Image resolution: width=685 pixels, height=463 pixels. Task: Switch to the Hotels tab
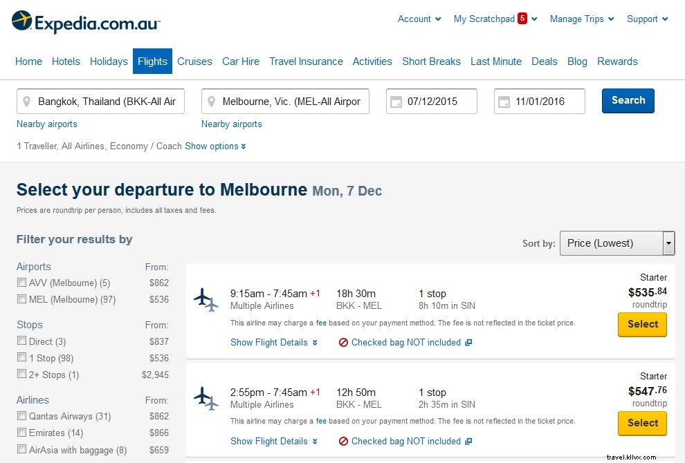point(66,61)
